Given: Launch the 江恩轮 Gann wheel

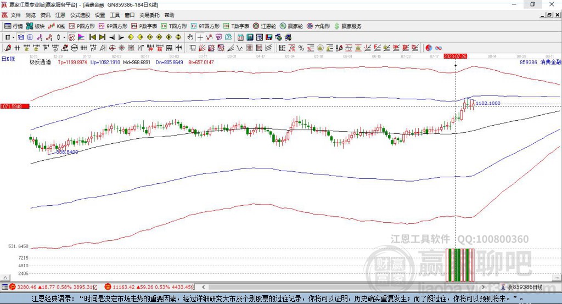Looking at the screenshot, I should (264, 26).
